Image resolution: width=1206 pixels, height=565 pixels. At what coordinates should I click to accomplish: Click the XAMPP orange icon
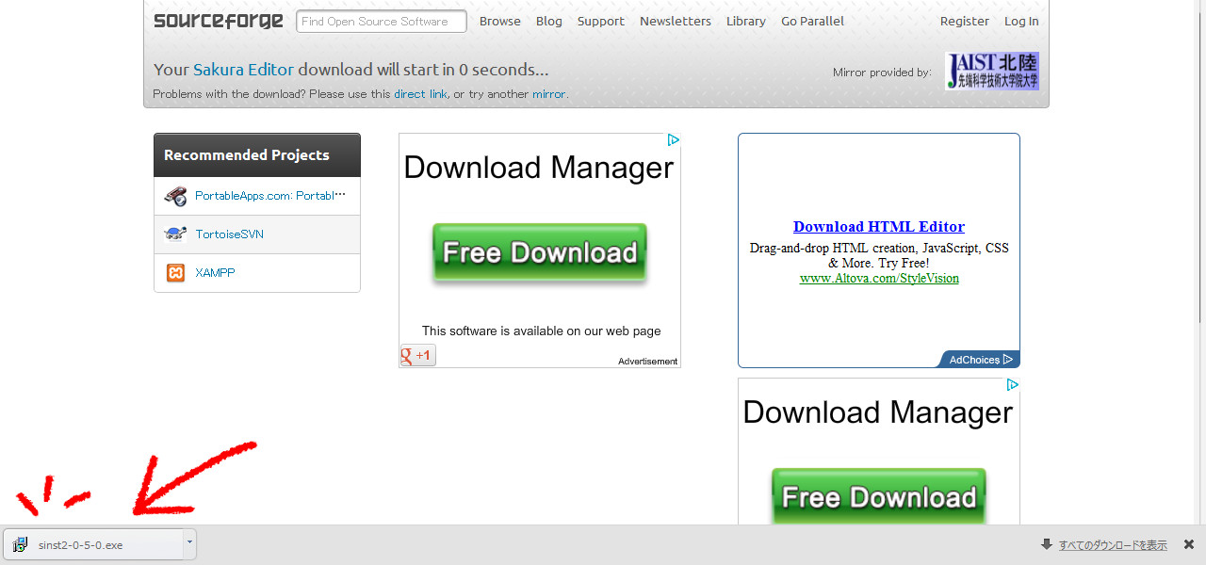(175, 273)
